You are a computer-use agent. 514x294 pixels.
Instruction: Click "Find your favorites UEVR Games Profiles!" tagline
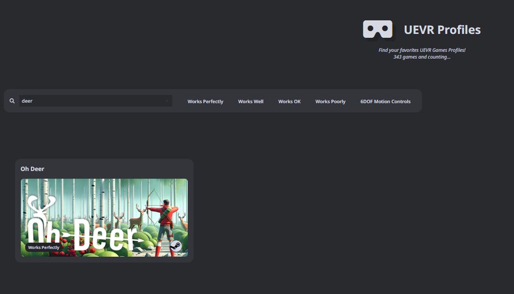[x=421, y=50]
